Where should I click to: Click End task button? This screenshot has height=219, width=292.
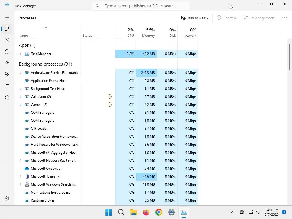pos(226,18)
